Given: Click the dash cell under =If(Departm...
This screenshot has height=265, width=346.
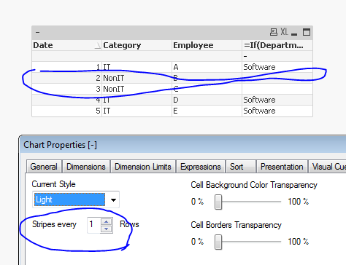Looking at the screenshot, I should click(x=277, y=56).
